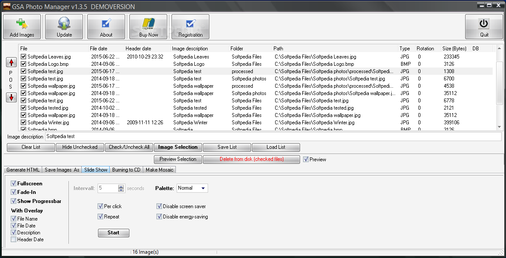Sort by Header date column header
The height and width of the screenshot is (258, 506).
[x=147, y=49]
